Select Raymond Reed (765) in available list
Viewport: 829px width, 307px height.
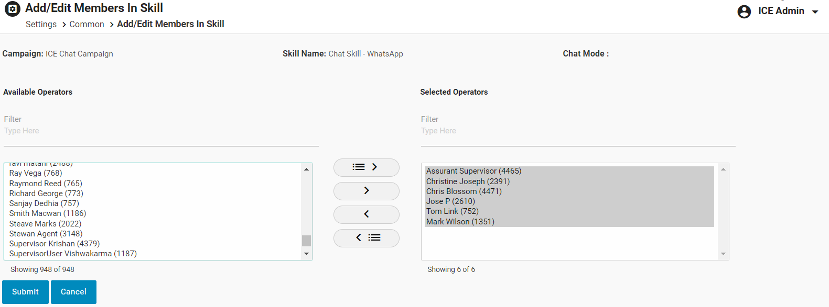[46, 184]
